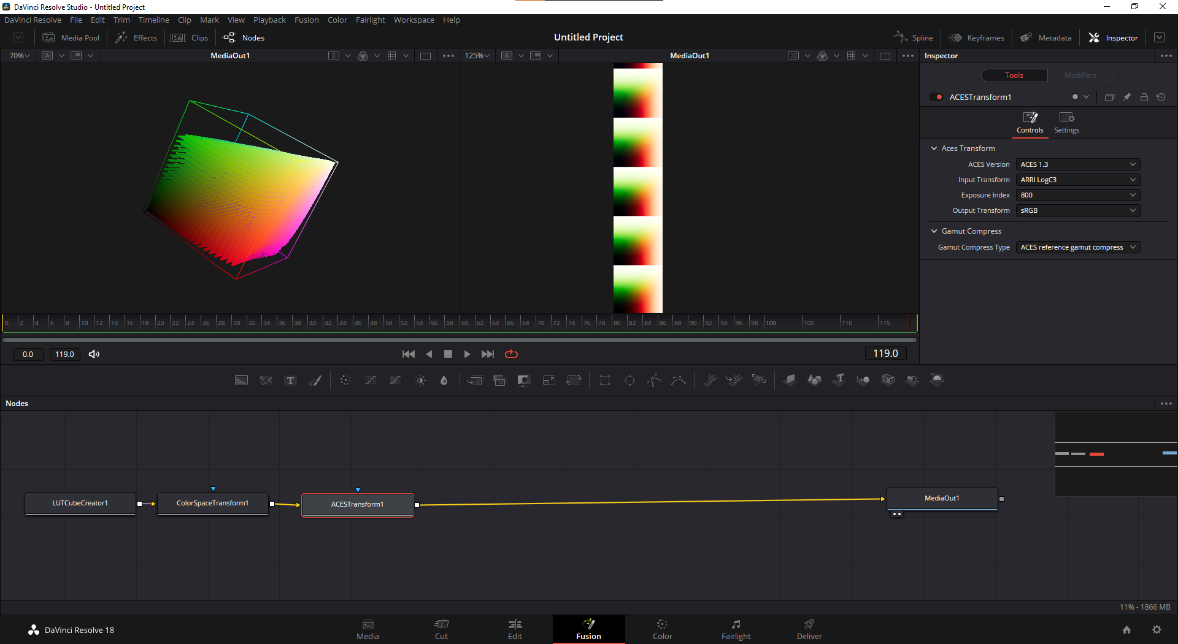Screen dimensions: 1178x644
Task: Add a Text+ node from toolbar
Action: [291, 381]
